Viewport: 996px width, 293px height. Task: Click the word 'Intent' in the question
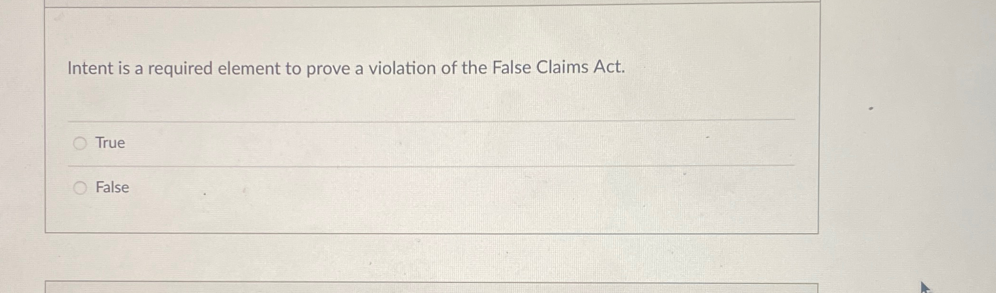click(91, 68)
